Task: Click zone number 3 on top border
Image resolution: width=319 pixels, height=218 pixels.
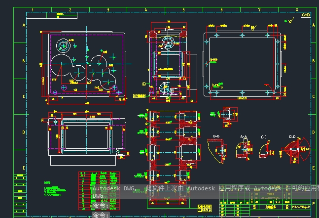Action: [108, 9]
